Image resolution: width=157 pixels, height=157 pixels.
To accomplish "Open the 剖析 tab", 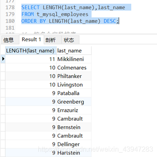I will coord(53,40).
